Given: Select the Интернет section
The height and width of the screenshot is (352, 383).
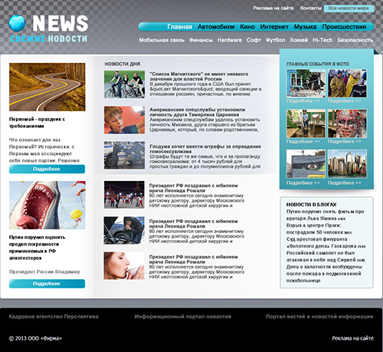Looking at the screenshot, I should (x=274, y=27).
